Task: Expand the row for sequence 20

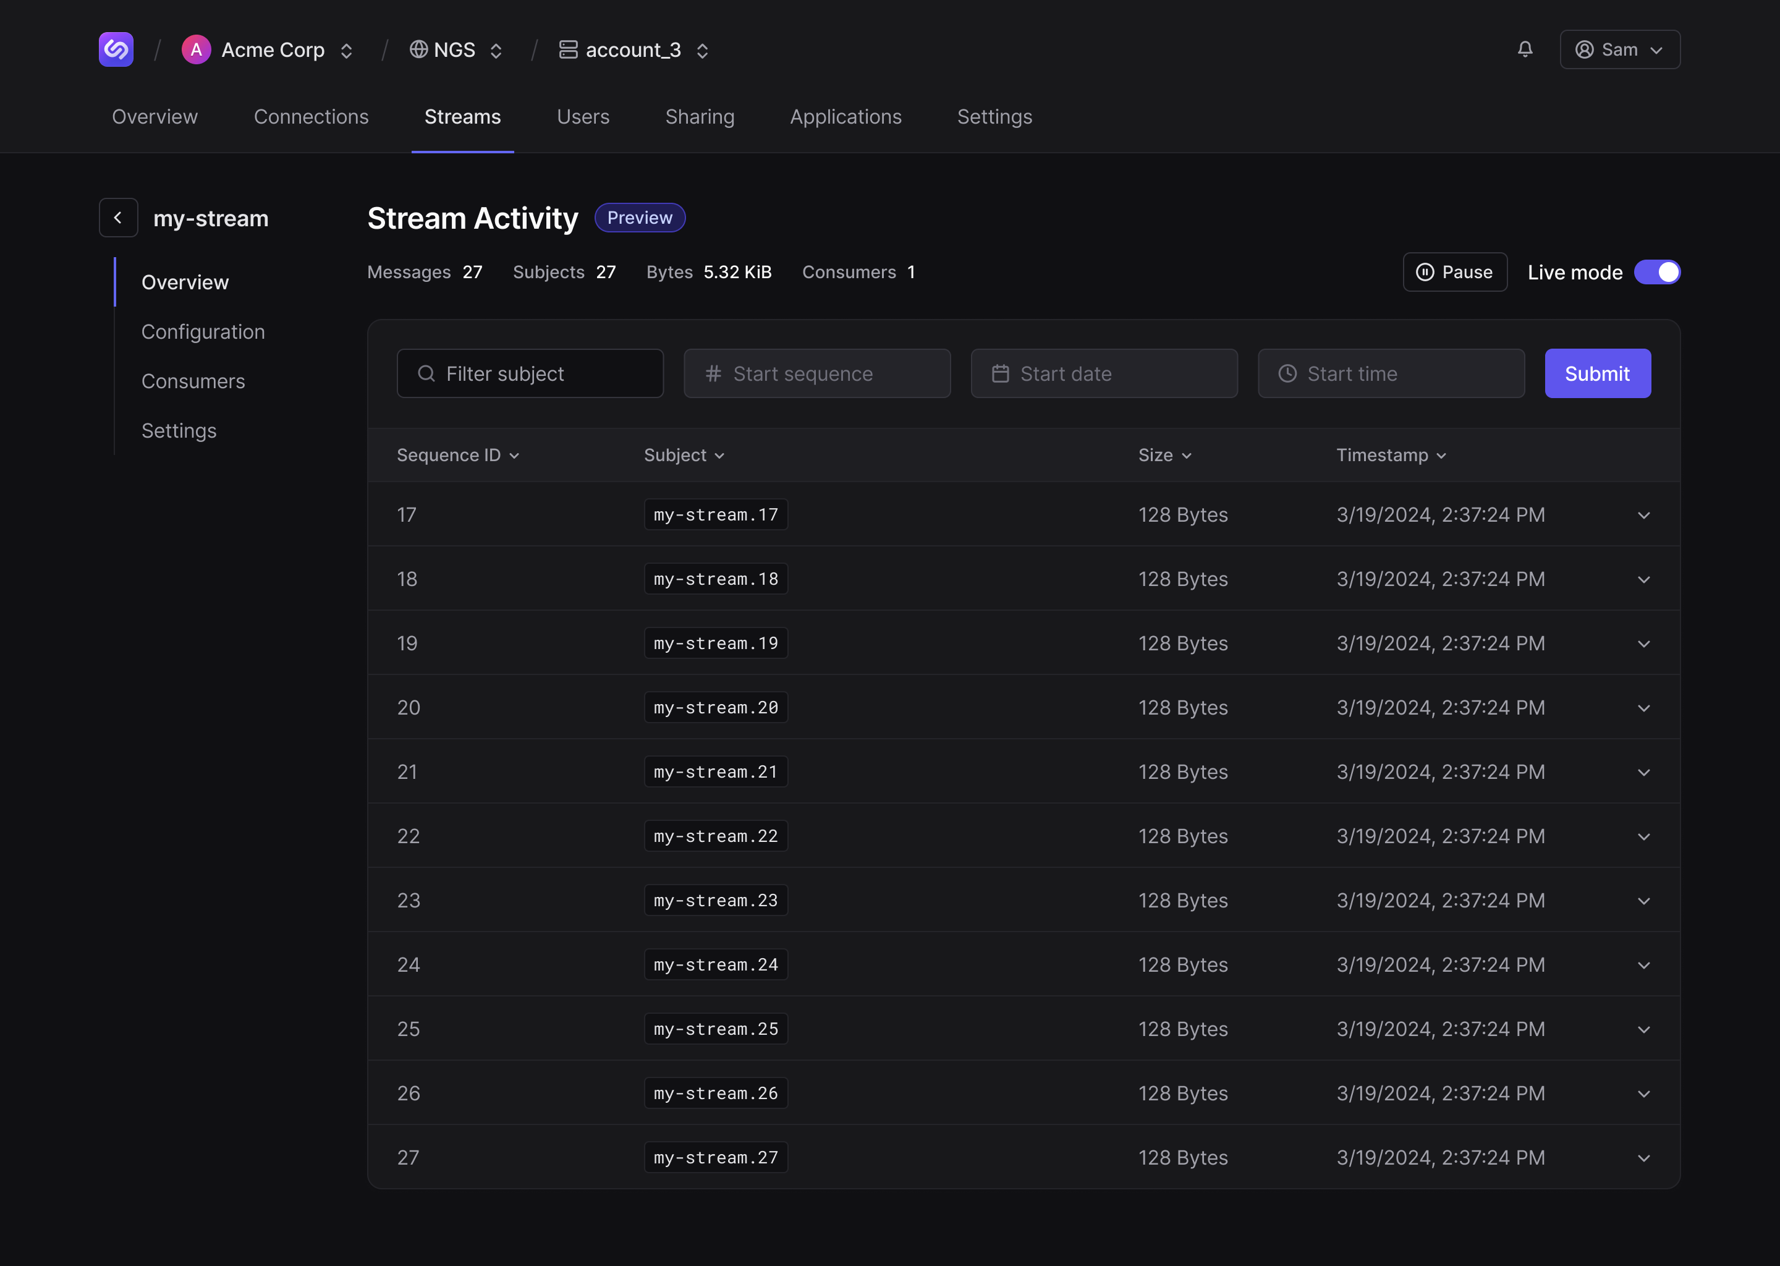Action: [1643, 708]
